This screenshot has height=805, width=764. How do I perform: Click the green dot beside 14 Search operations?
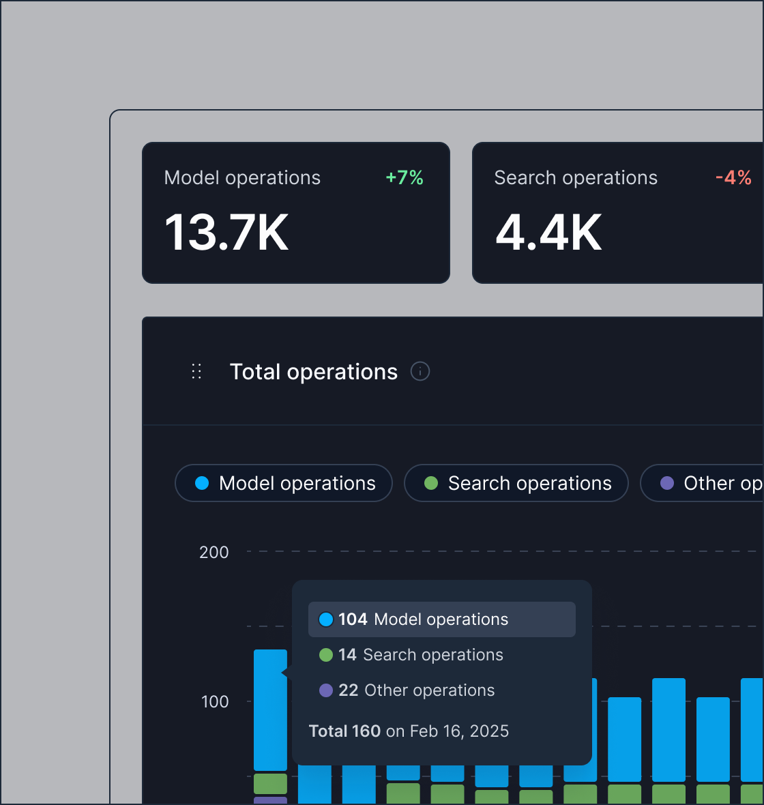(x=326, y=655)
